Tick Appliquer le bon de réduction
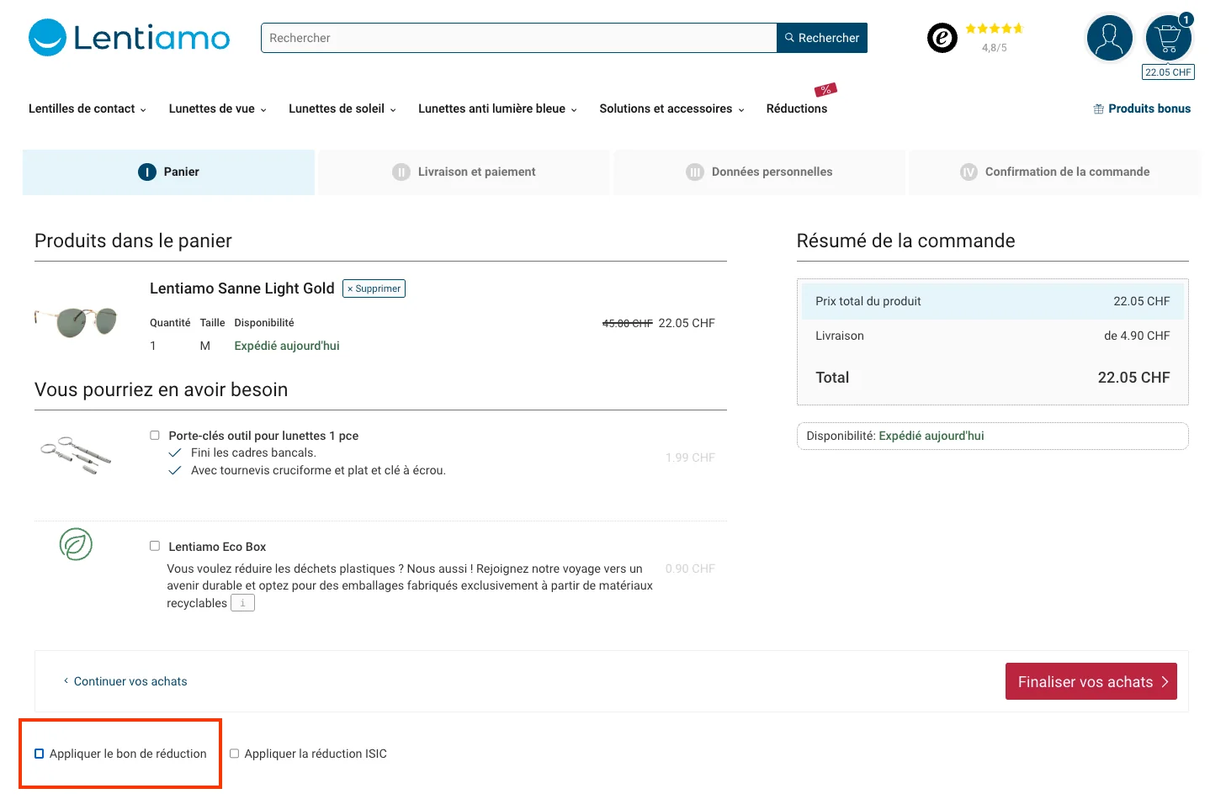Image resolution: width=1226 pixels, height=799 pixels. coord(39,754)
